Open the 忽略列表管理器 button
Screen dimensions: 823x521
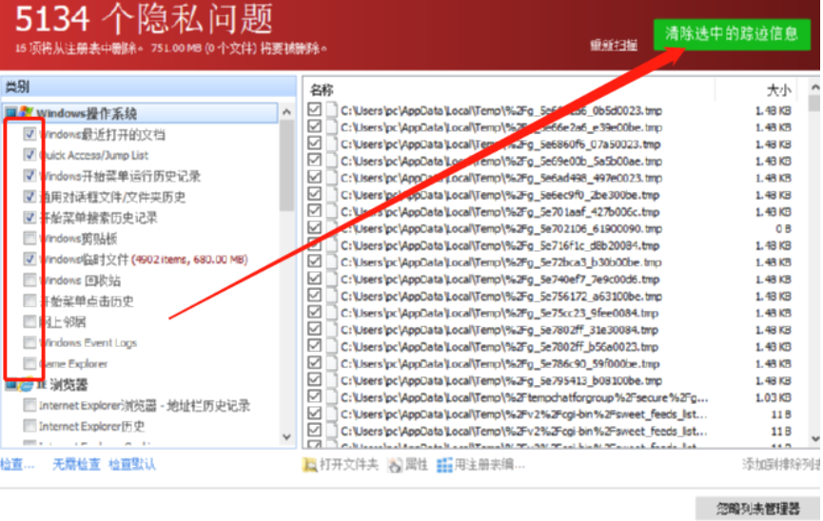tap(757, 508)
